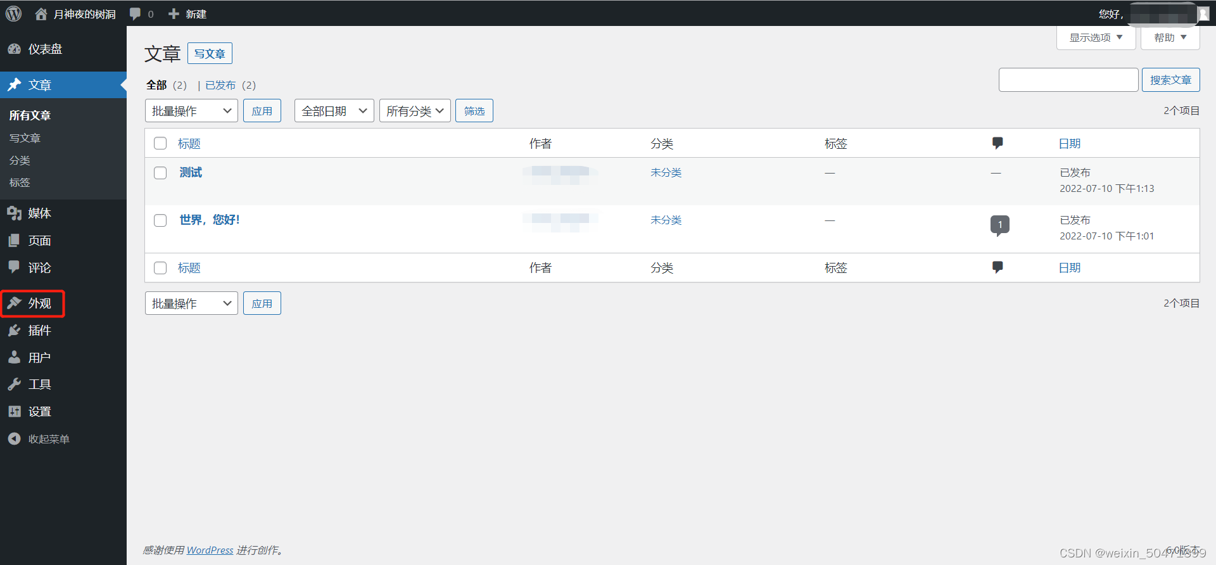Click the top 应用 apply button
The width and height of the screenshot is (1216, 565).
tap(262, 111)
